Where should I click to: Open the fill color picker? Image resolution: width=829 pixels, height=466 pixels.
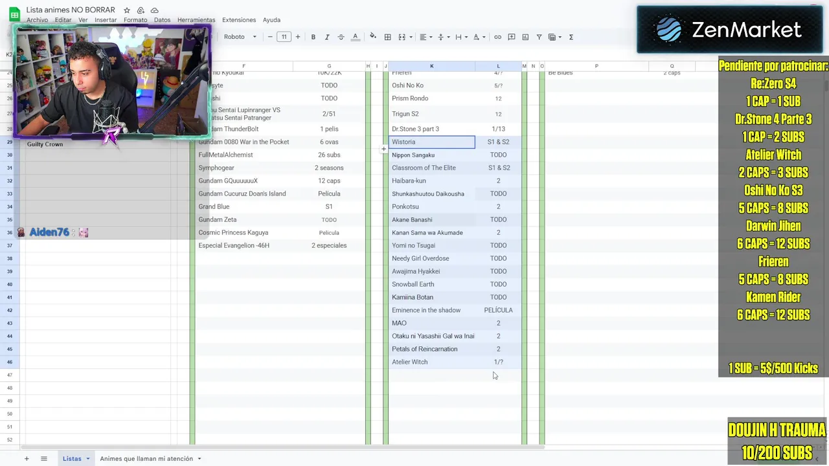(372, 37)
